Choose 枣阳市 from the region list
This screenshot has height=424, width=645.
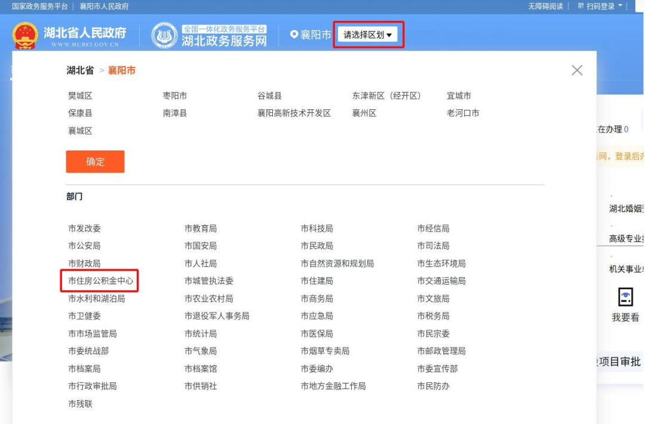tap(175, 96)
